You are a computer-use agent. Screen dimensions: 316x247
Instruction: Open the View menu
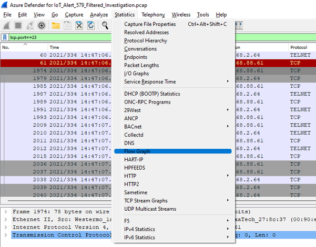pyautogui.click(x=39, y=15)
